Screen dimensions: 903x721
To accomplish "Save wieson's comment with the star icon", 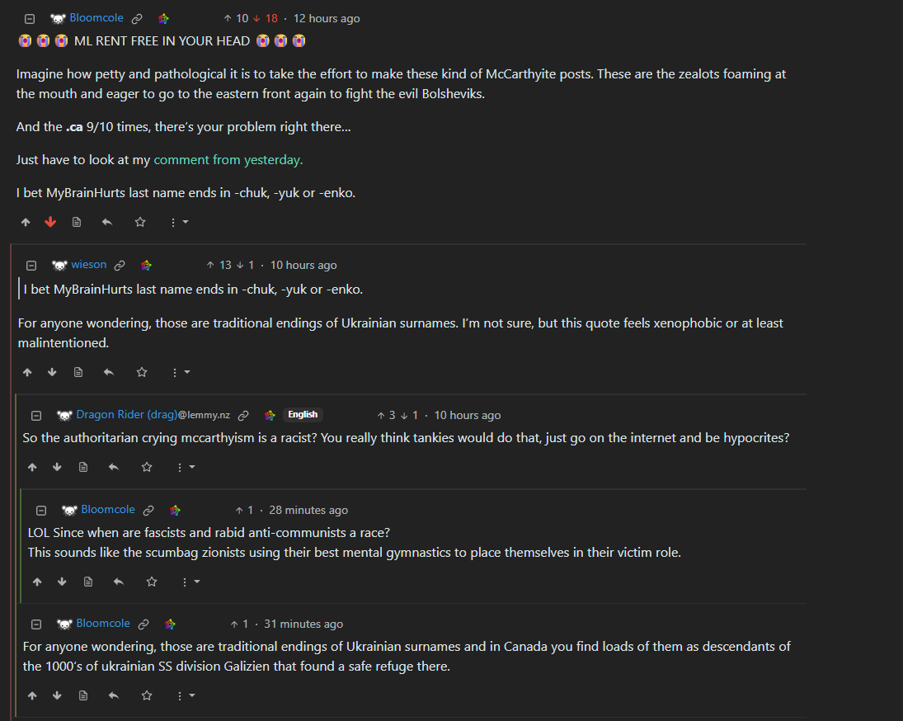I will point(142,372).
